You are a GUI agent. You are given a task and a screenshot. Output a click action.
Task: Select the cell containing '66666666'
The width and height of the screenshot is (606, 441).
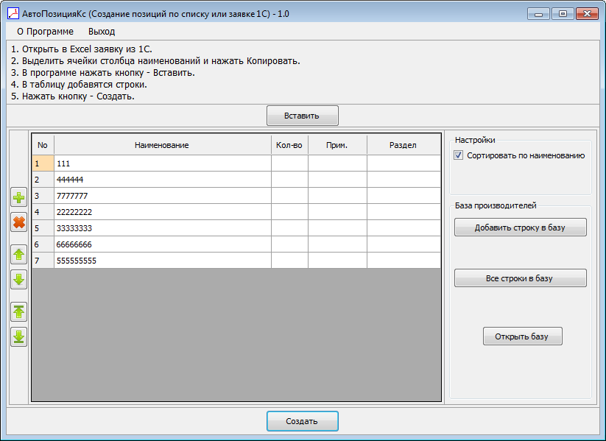(x=163, y=244)
